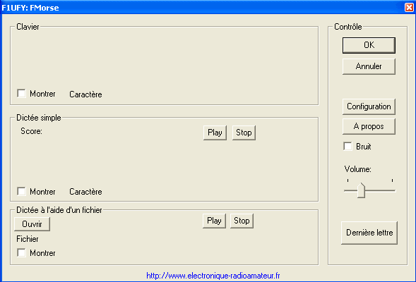The image size is (416, 282).
Task: Click the OK button
Action: (369, 45)
